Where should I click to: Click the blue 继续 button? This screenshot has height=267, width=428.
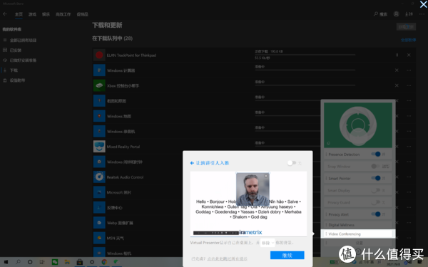pyautogui.click(x=287, y=256)
